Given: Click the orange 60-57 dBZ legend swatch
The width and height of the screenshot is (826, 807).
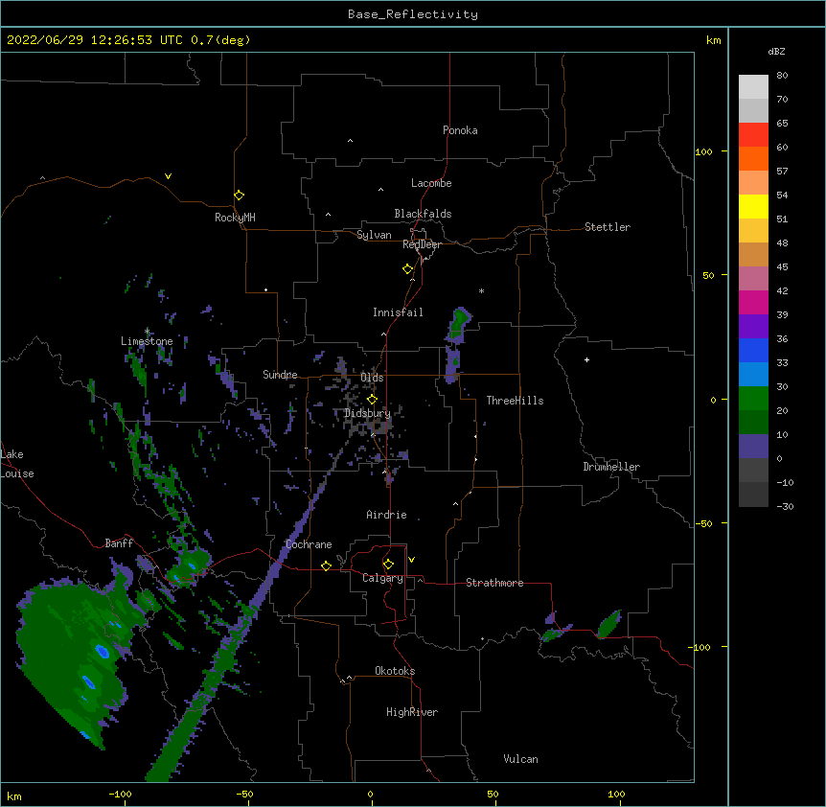Looking at the screenshot, I should click(x=753, y=158).
